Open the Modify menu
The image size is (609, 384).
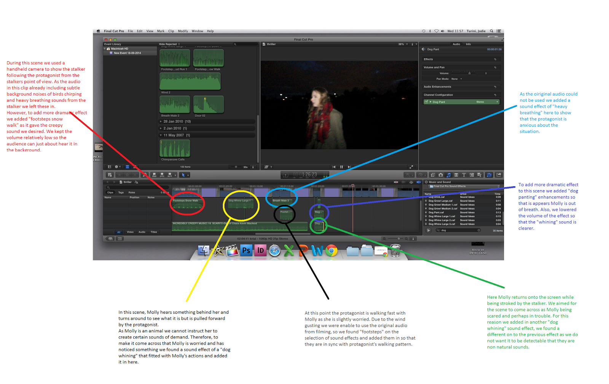(183, 31)
